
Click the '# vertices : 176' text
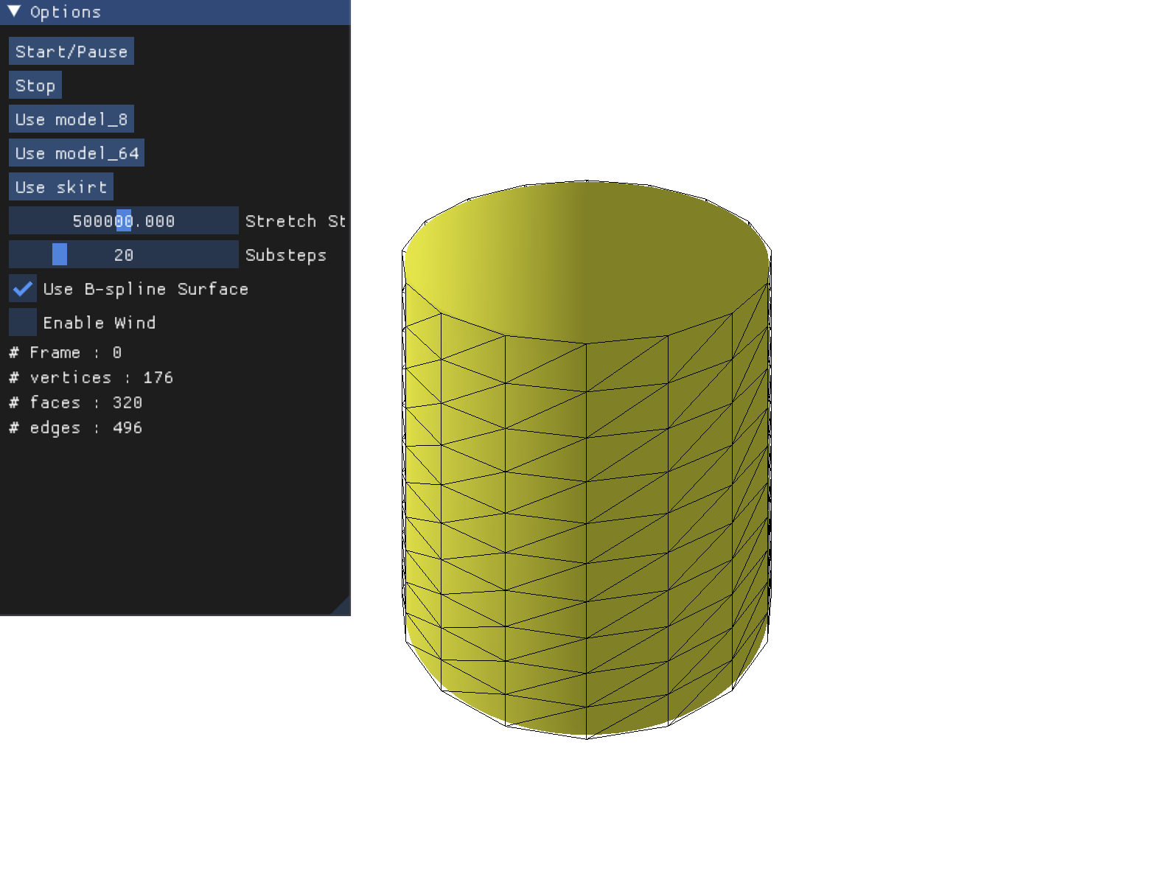click(91, 378)
